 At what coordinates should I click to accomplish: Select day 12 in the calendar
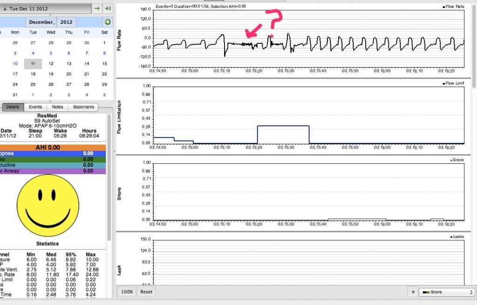[51, 63]
